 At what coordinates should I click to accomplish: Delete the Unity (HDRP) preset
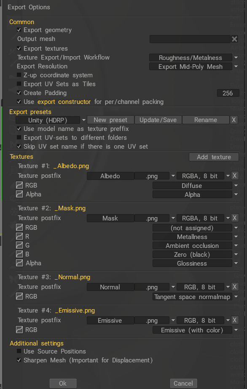coord(234,120)
